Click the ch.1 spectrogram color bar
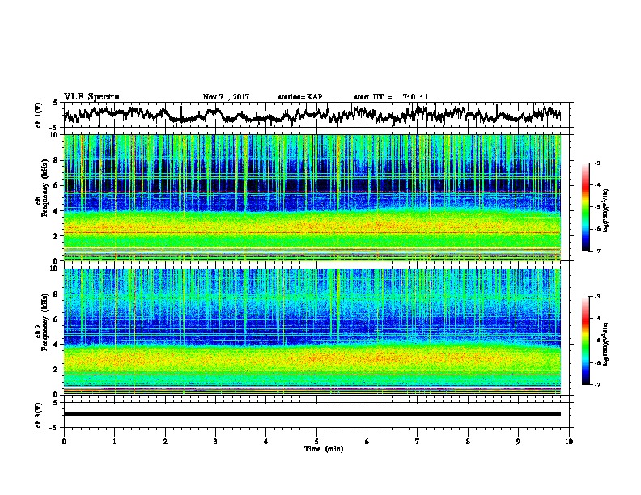This screenshot has width=641, height=495. tap(585, 207)
